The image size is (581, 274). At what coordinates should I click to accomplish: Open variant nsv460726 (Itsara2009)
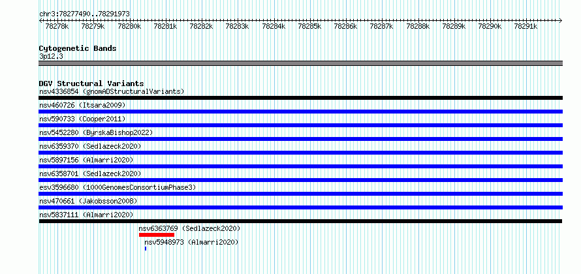tap(83, 105)
